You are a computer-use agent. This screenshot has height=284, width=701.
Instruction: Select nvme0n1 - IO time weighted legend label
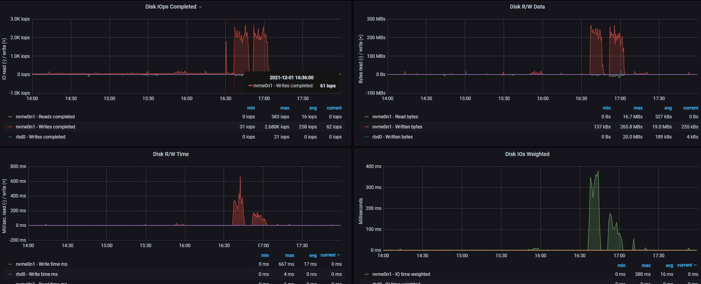(x=401, y=274)
